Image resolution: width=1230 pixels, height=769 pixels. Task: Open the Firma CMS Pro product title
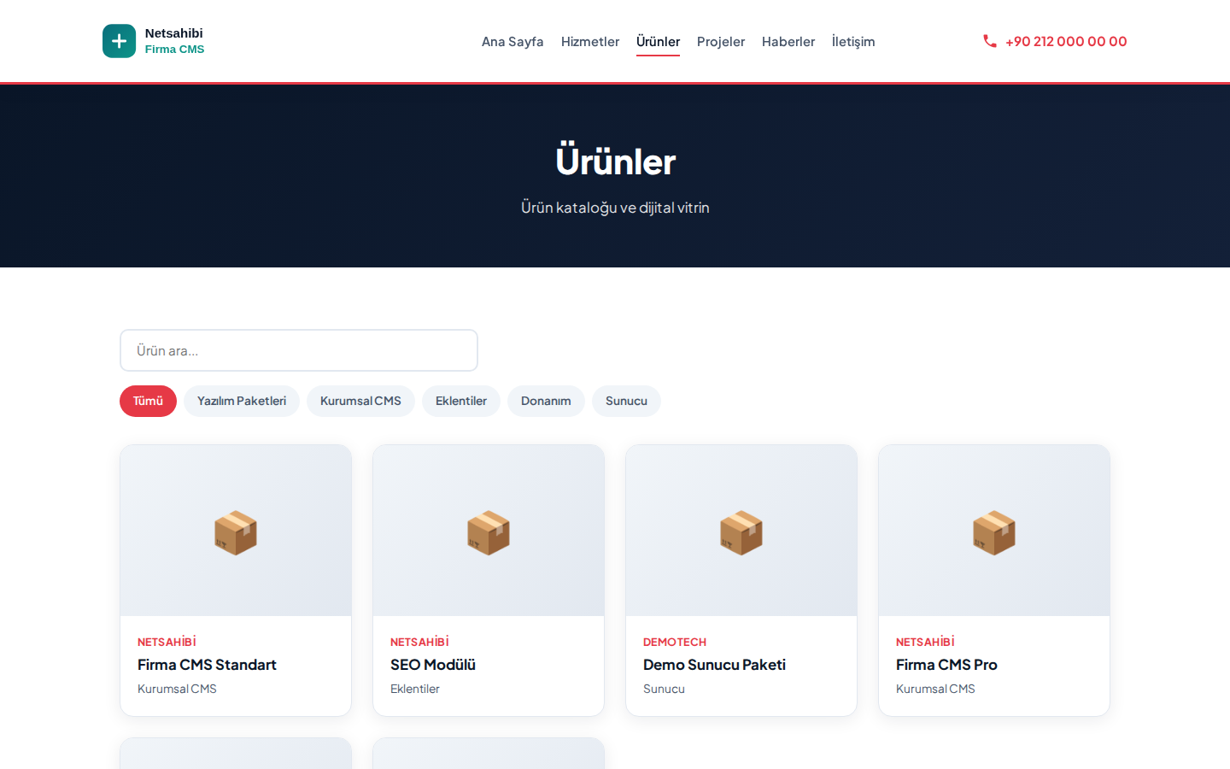pyautogui.click(x=946, y=665)
